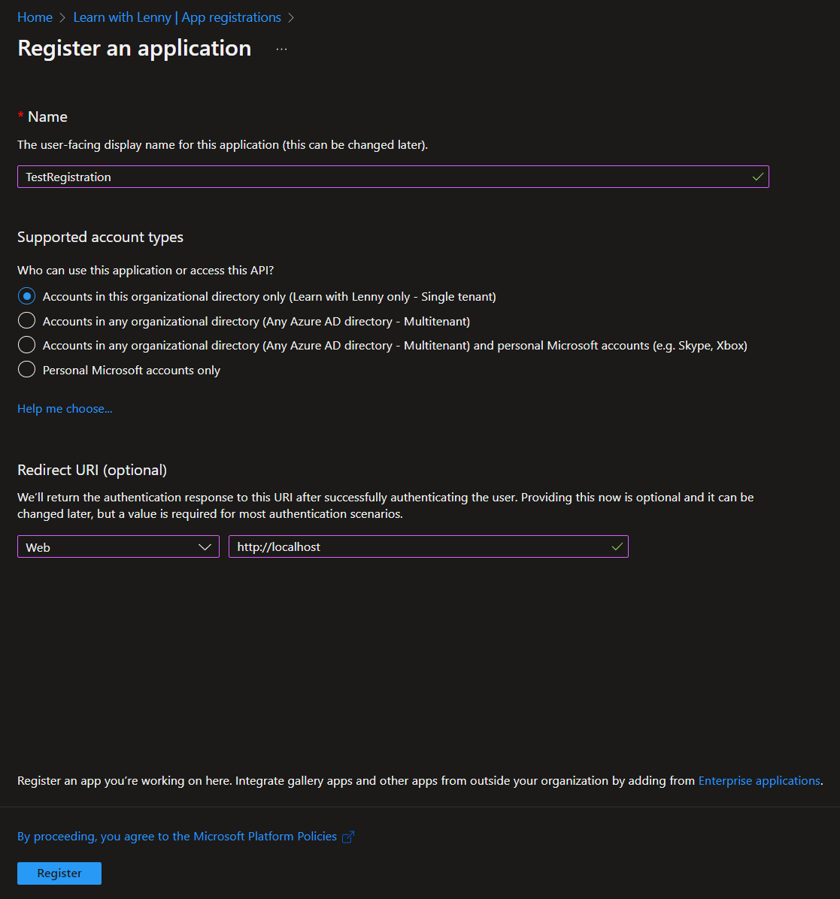The height and width of the screenshot is (899, 840).
Task: Click the external link icon beside Microsoft Platform Policies
Action: (347, 836)
